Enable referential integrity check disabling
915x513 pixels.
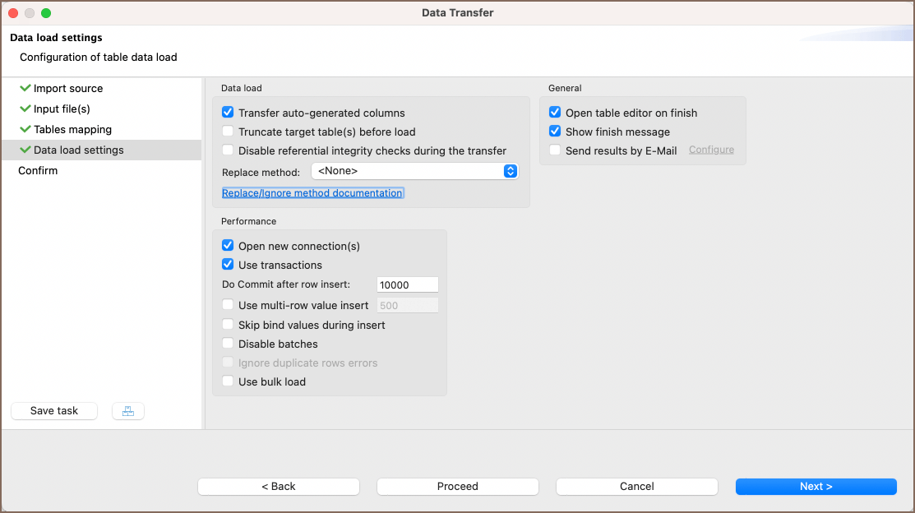[x=227, y=150]
